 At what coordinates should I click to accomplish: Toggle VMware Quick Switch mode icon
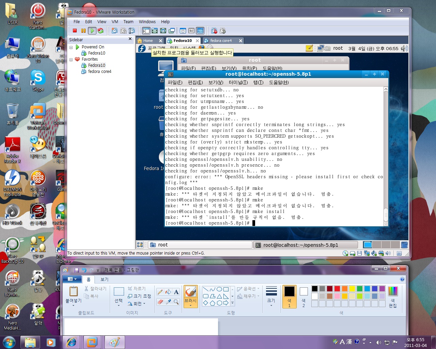[155, 31]
